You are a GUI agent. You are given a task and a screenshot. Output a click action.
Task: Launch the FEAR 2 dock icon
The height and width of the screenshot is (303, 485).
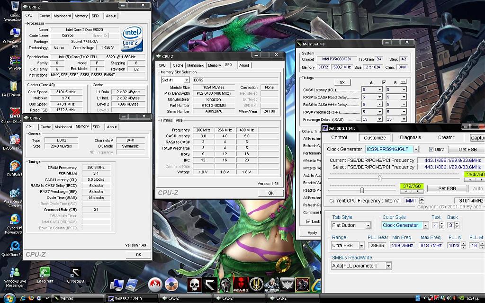tap(241, 285)
